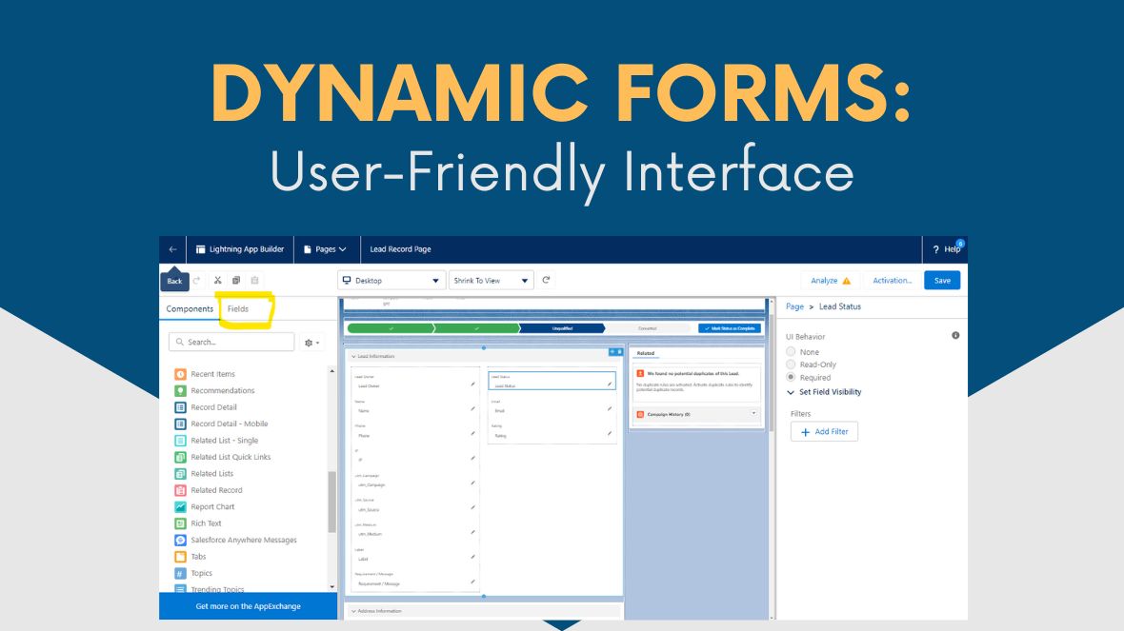The width and height of the screenshot is (1124, 631).
Task: Select the Required radio button
Action: (x=791, y=377)
